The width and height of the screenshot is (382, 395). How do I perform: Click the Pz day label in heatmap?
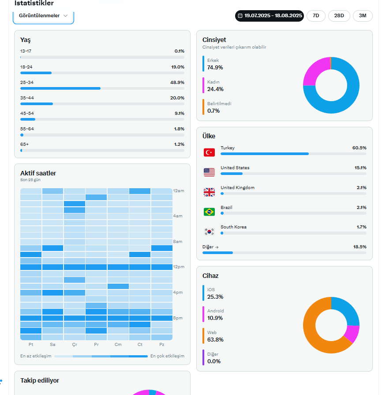click(162, 344)
